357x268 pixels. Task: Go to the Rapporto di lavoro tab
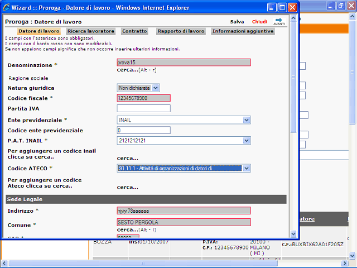(x=181, y=31)
